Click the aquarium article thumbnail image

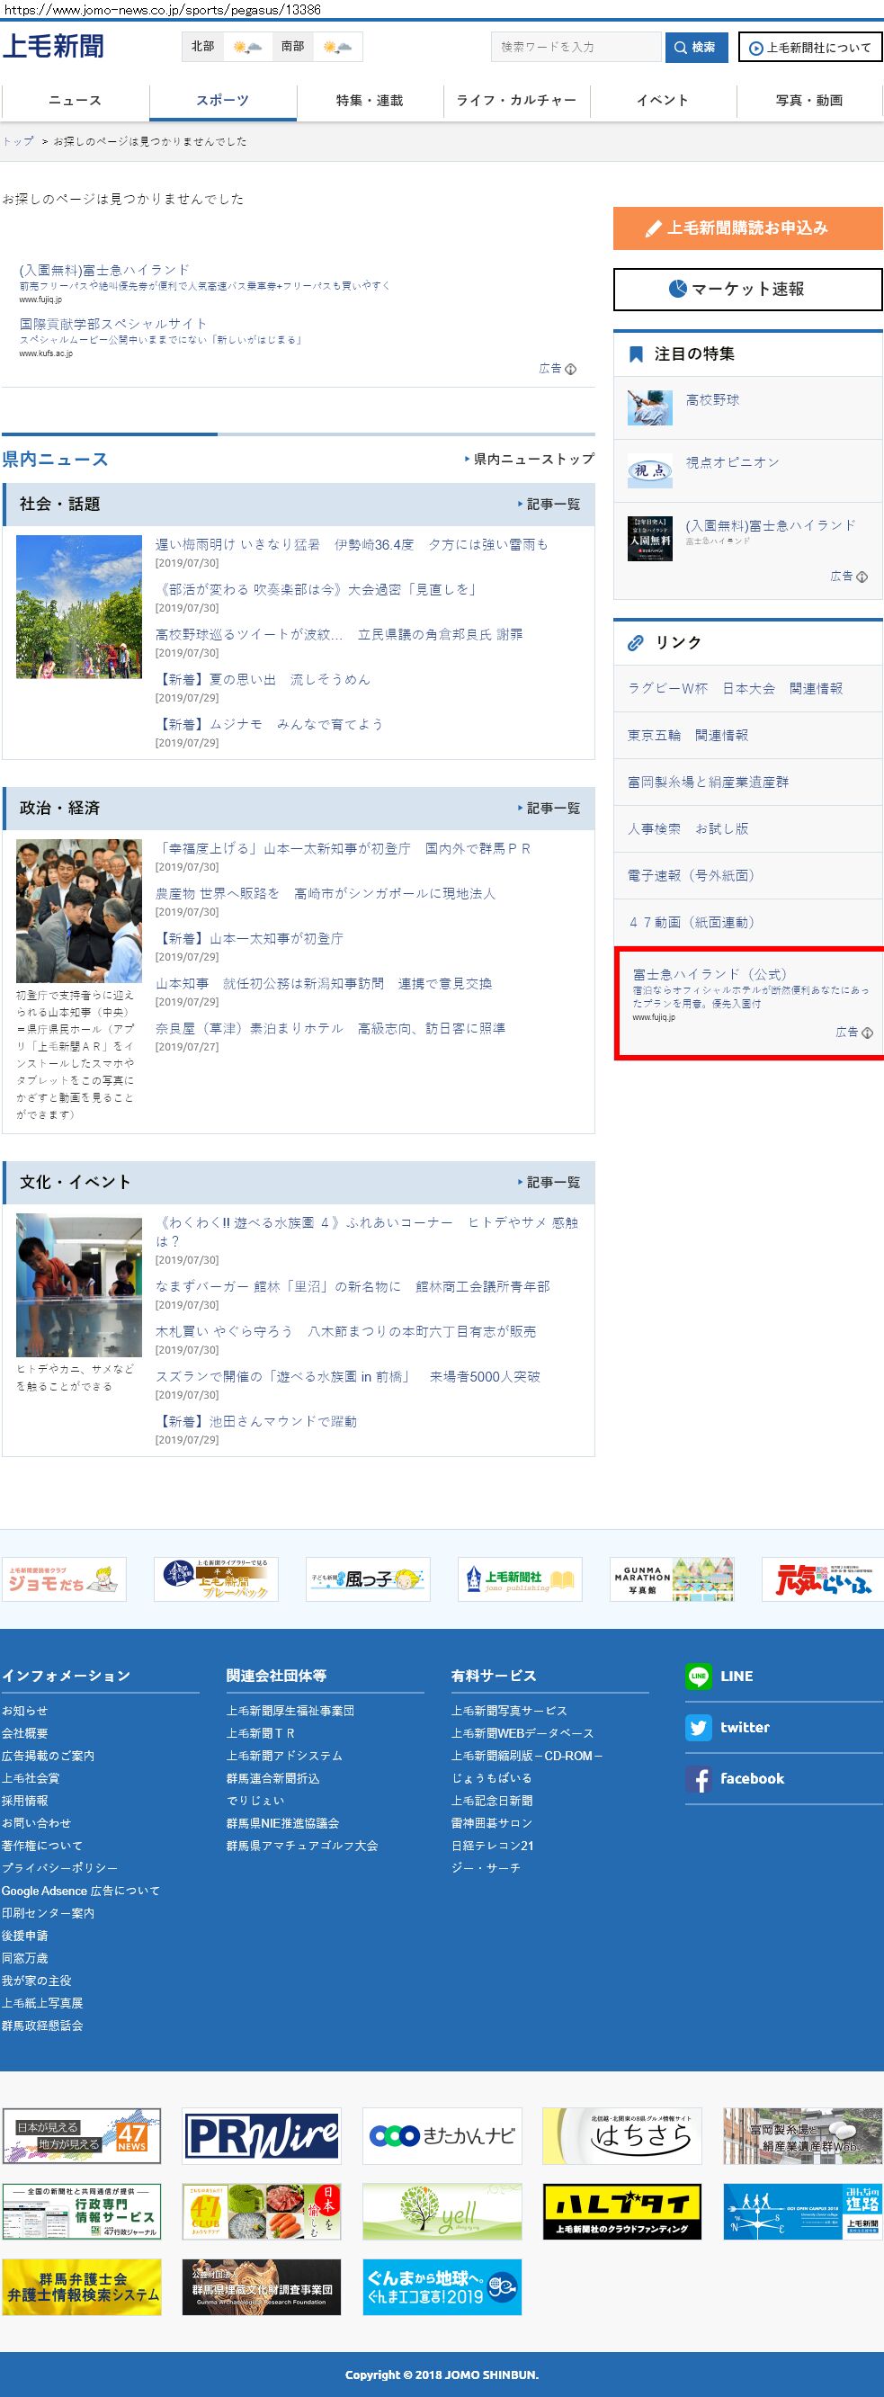79,1284
